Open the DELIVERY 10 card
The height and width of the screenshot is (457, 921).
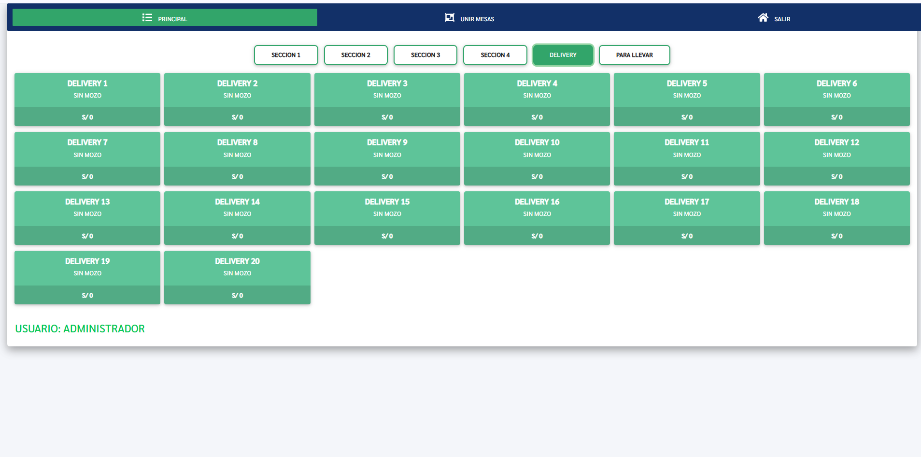(537, 159)
